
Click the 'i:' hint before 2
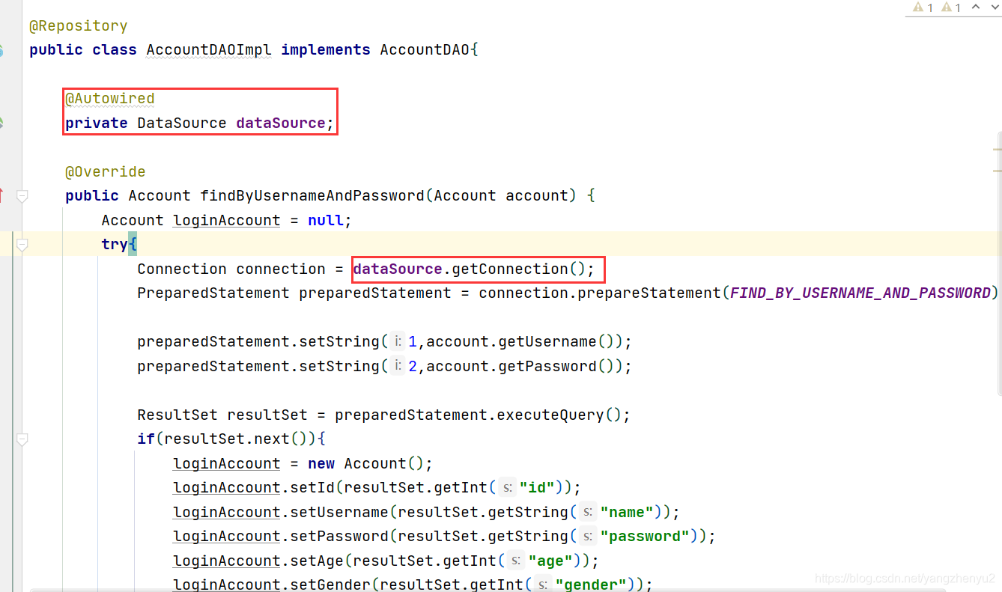coord(397,366)
